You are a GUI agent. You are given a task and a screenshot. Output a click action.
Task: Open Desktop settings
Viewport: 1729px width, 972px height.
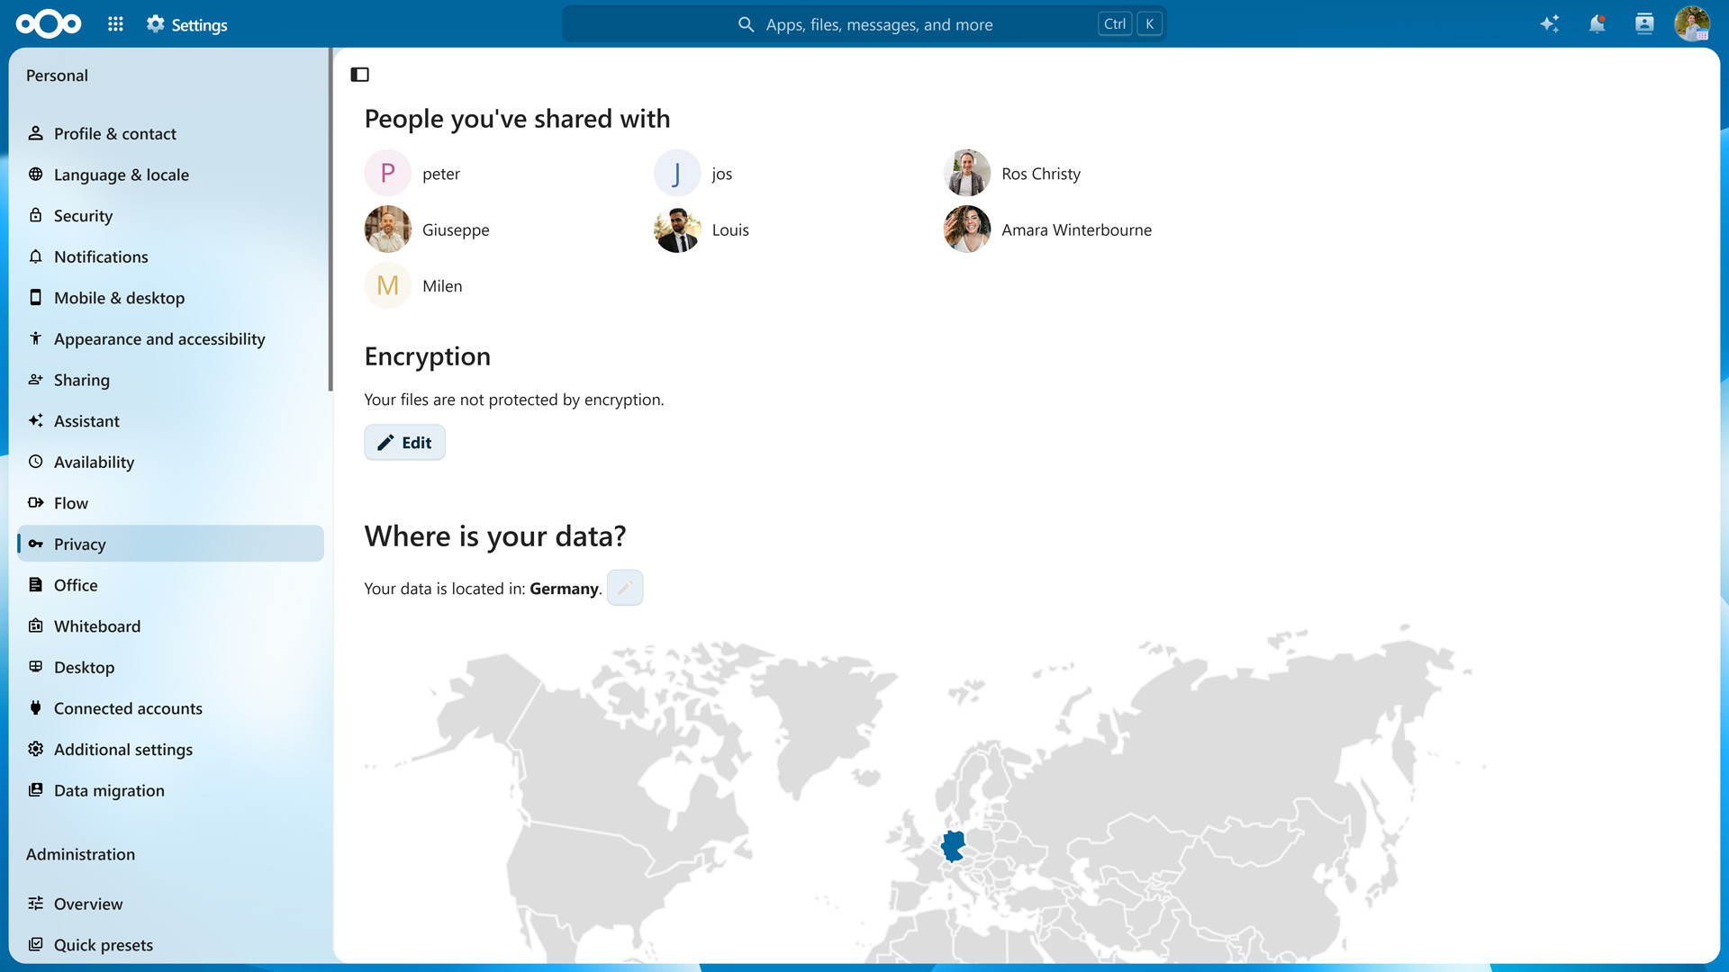[x=170, y=667]
